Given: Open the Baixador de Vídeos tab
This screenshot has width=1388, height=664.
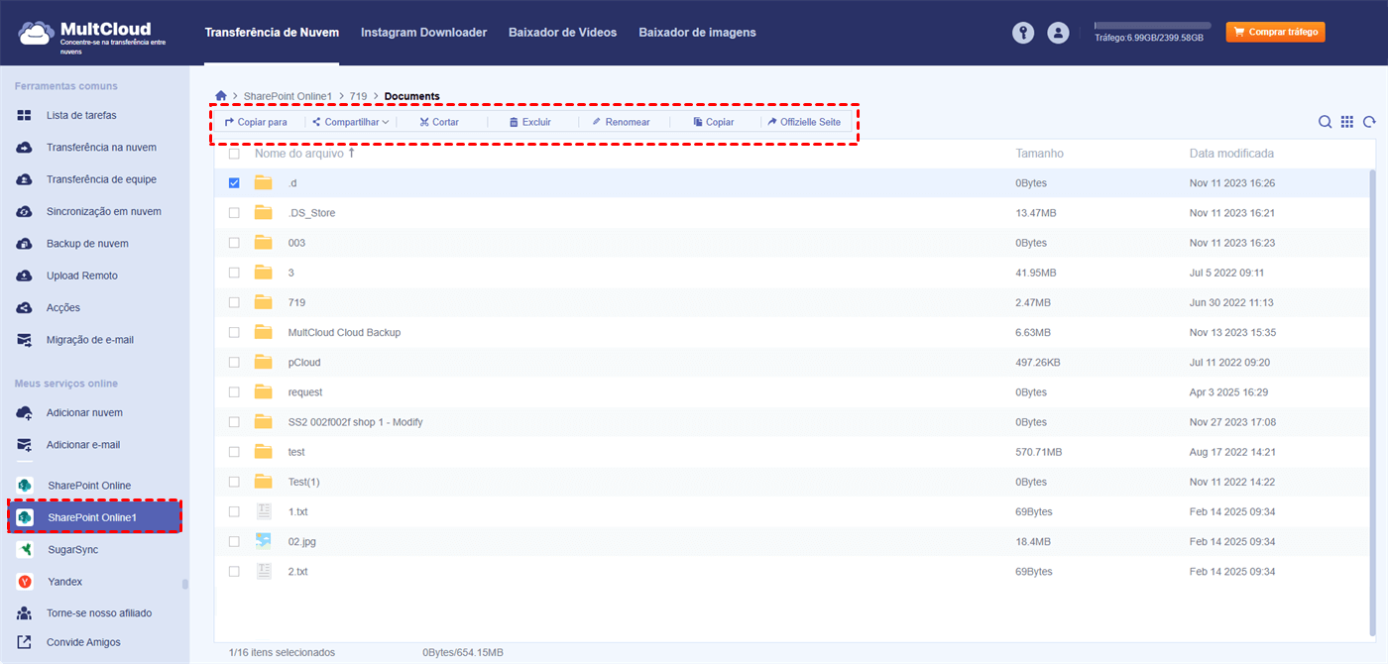Looking at the screenshot, I should [562, 33].
